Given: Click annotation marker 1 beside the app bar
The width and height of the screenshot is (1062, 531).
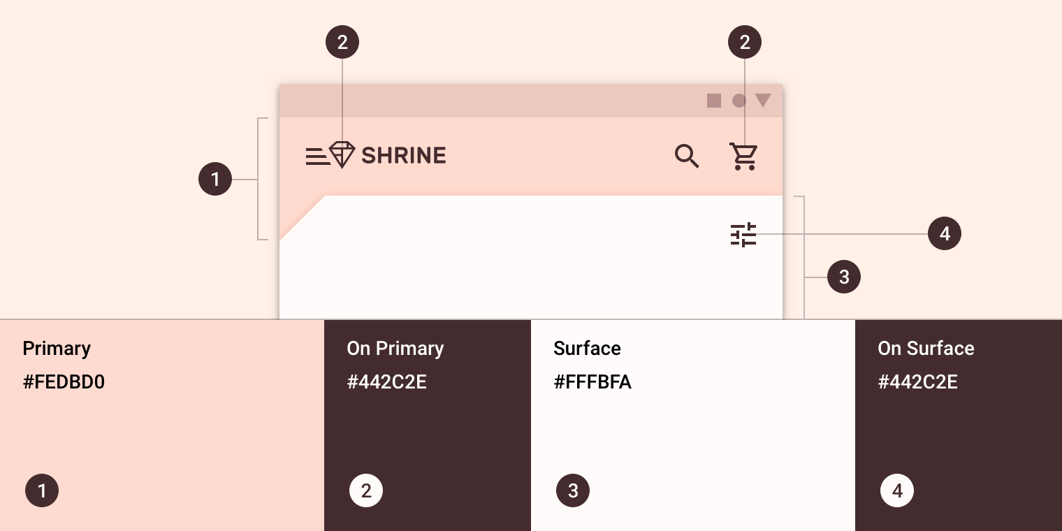Looking at the screenshot, I should pyautogui.click(x=215, y=179).
